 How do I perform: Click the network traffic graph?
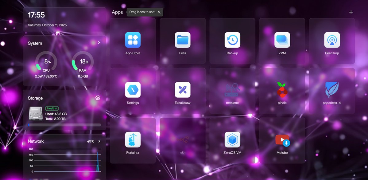tap(65, 160)
